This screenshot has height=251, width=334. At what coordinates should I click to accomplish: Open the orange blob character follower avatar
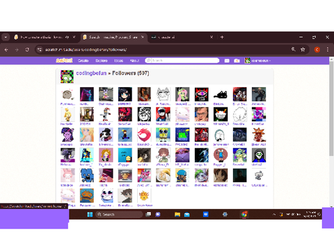86,196
